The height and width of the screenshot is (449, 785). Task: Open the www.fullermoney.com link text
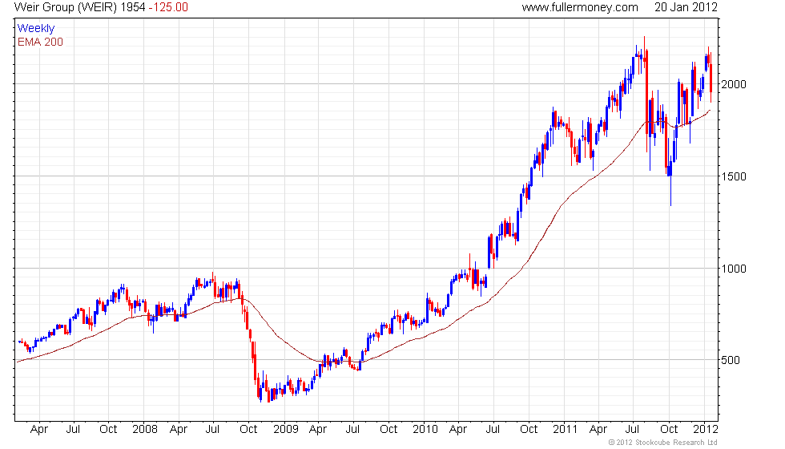click(580, 7)
